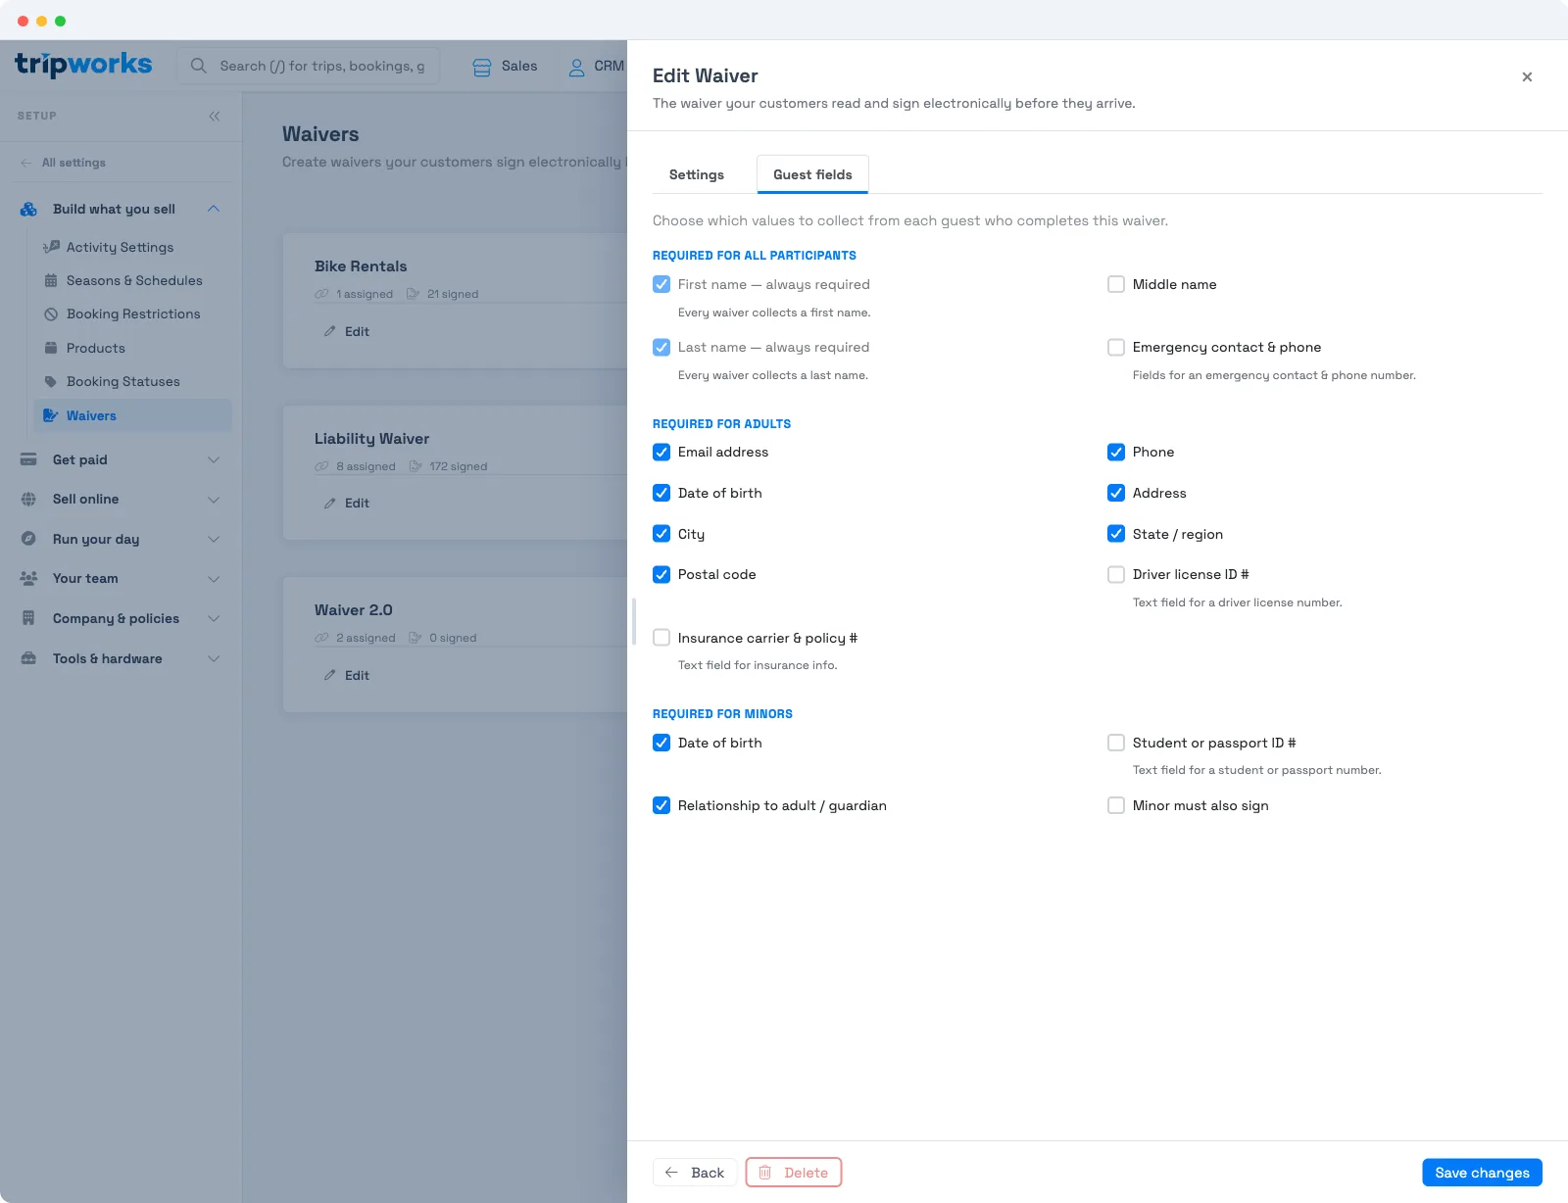Click the Save changes button
Viewport: 1568px width, 1203px height.
click(x=1482, y=1173)
